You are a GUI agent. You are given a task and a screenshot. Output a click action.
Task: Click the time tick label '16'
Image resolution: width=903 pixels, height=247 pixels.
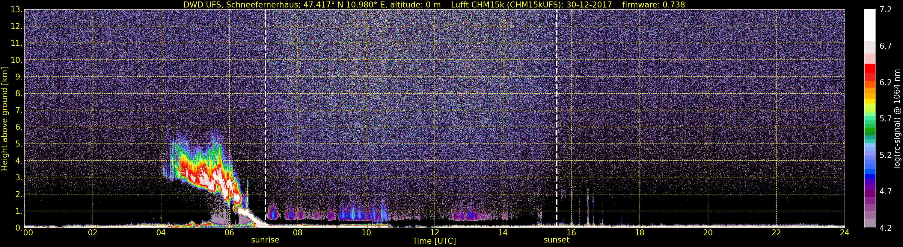coord(571,233)
